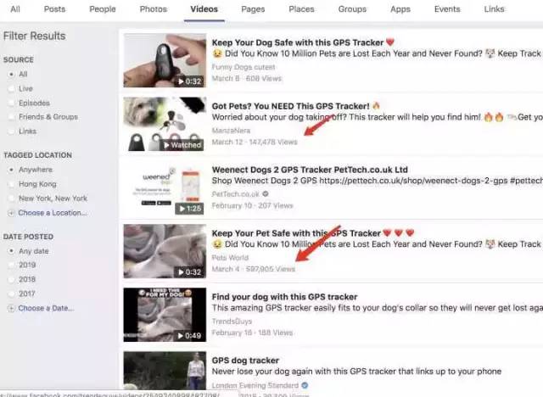Filter videos posted in 2017

pos(11,294)
